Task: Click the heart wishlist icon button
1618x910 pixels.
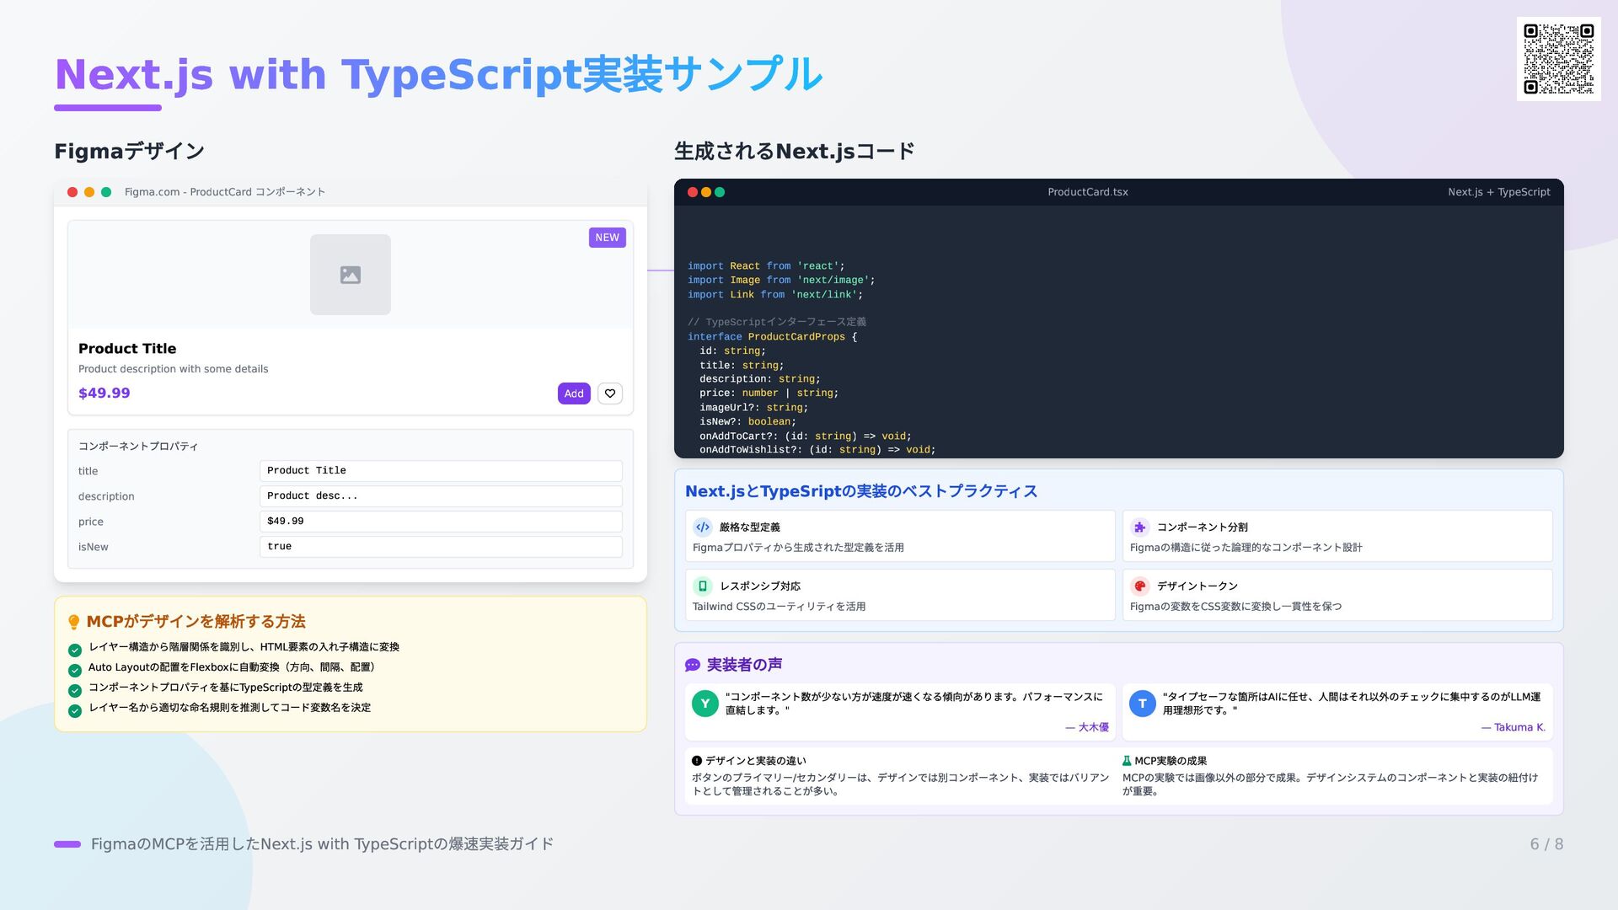Action: (x=610, y=393)
